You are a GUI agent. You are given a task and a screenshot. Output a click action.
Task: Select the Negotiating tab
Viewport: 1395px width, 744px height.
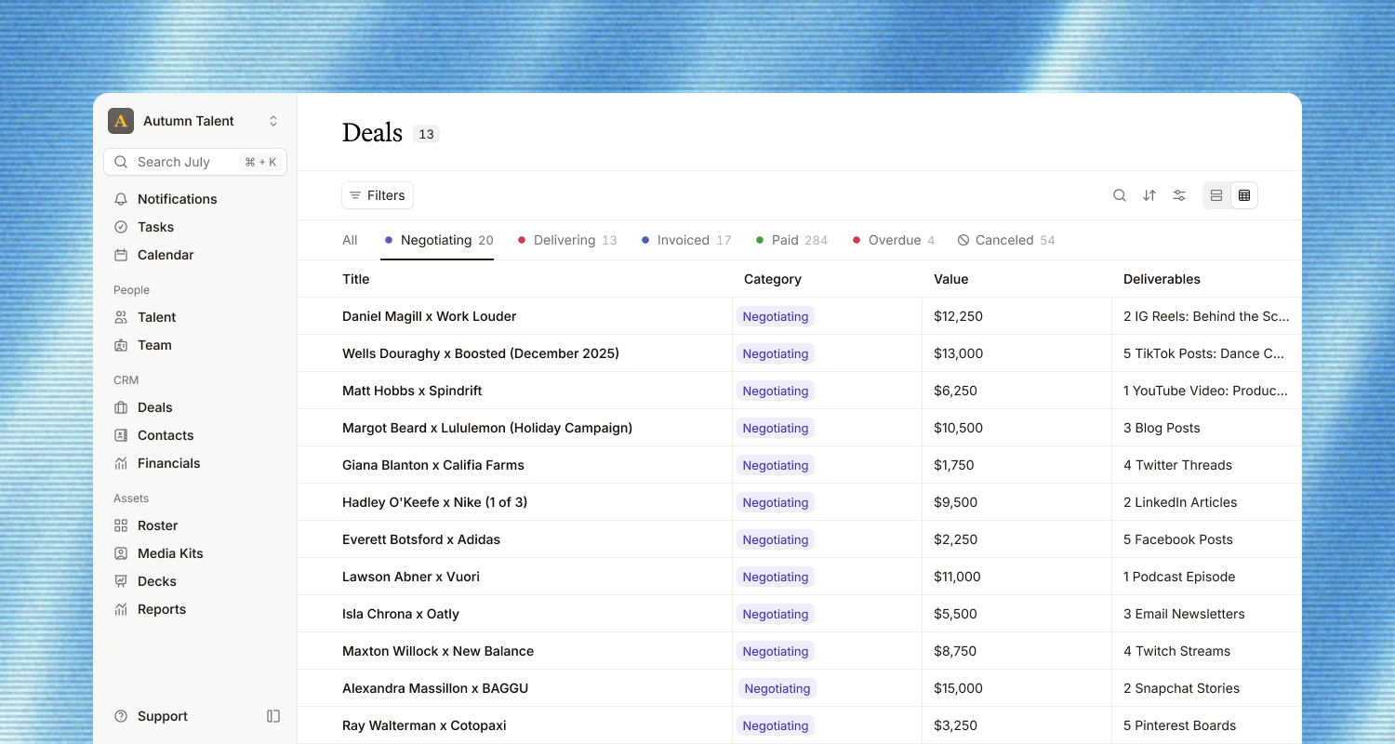tap(439, 240)
